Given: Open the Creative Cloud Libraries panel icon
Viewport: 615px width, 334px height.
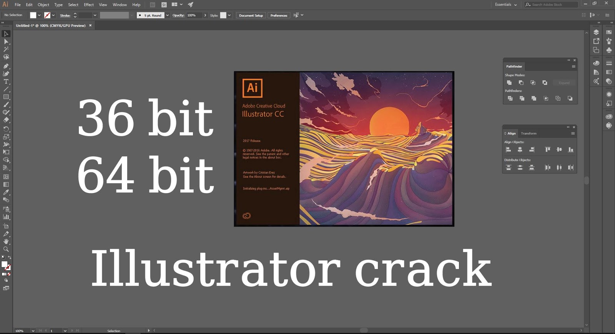Looking at the screenshot, I should coord(609,117).
